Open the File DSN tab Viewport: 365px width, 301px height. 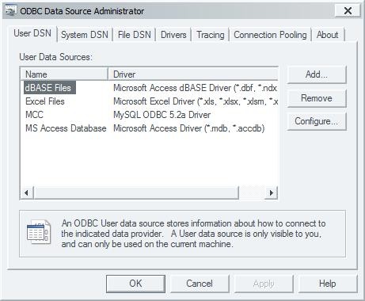(134, 35)
